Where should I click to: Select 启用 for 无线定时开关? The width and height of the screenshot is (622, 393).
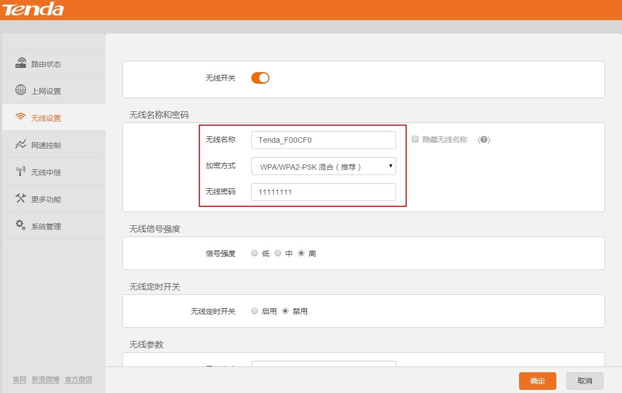tap(254, 311)
